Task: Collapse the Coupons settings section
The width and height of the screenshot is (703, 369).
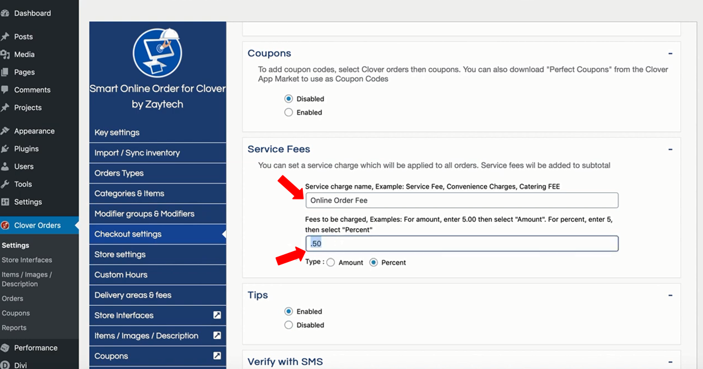Action: pyautogui.click(x=670, y=53)
